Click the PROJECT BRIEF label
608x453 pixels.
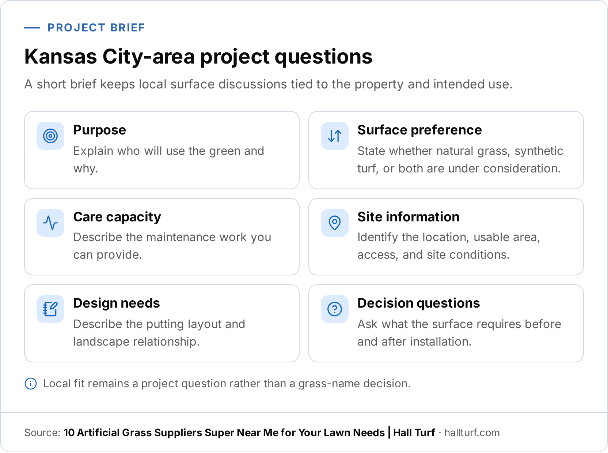coord(96,28)
